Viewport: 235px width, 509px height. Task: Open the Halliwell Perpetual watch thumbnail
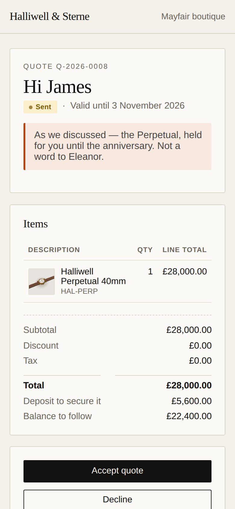click(42, 282)
